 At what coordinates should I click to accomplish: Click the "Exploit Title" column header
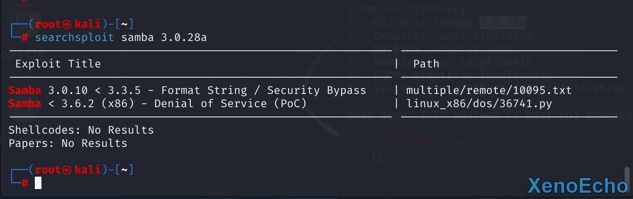point(58,64)
